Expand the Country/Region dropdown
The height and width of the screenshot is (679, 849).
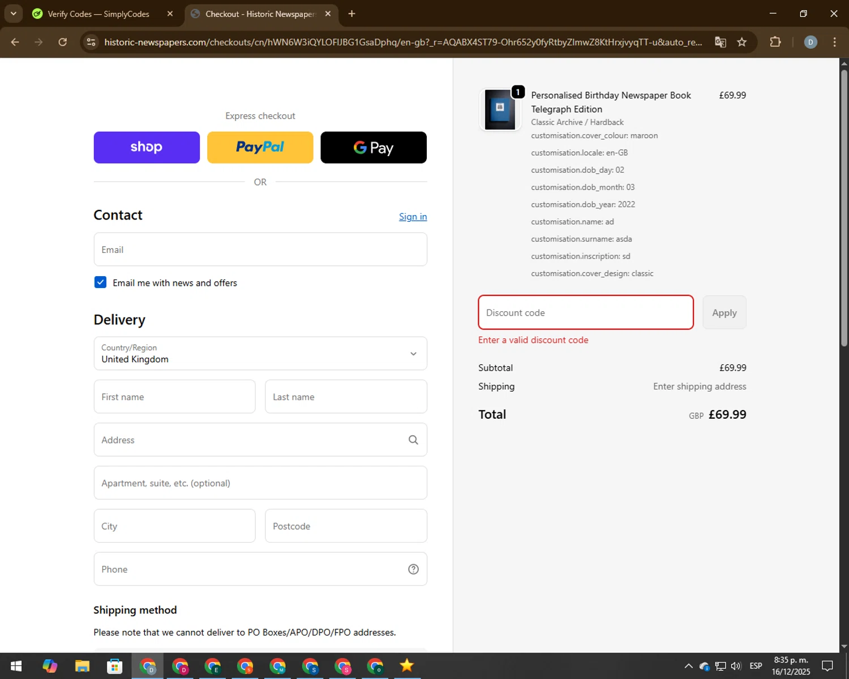click(x=260, y=354)
